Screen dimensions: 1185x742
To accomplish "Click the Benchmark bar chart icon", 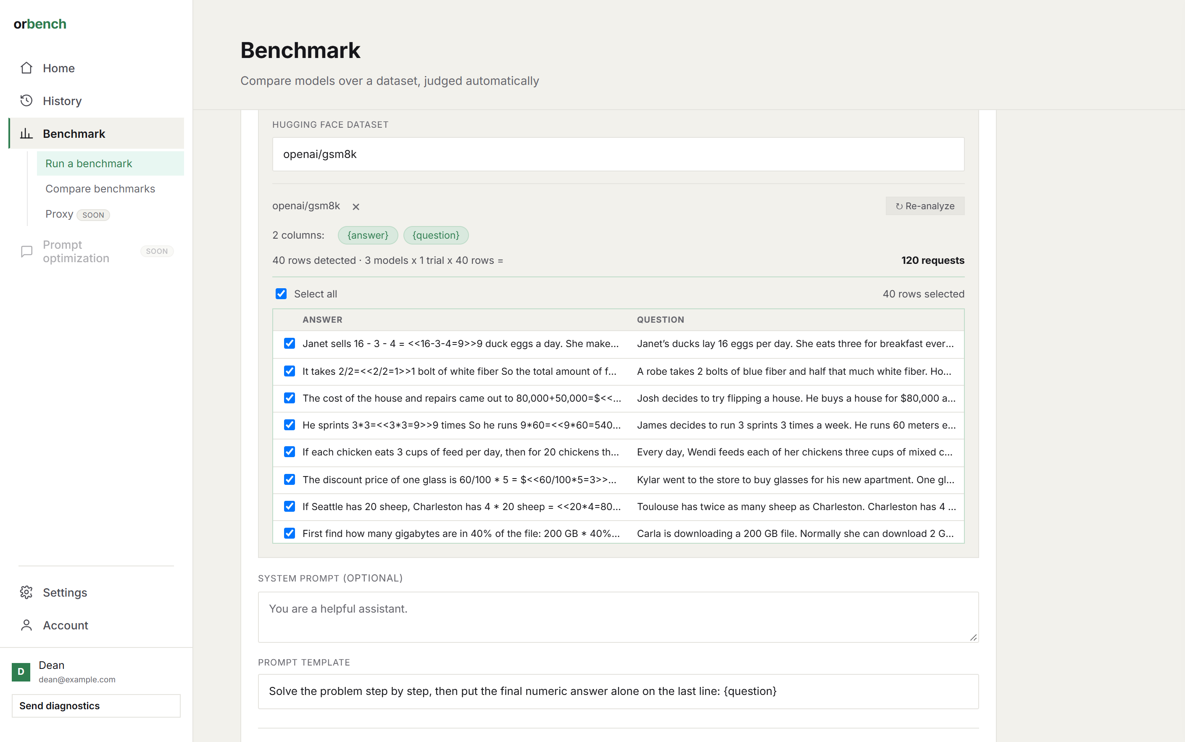I will point(26,134).
